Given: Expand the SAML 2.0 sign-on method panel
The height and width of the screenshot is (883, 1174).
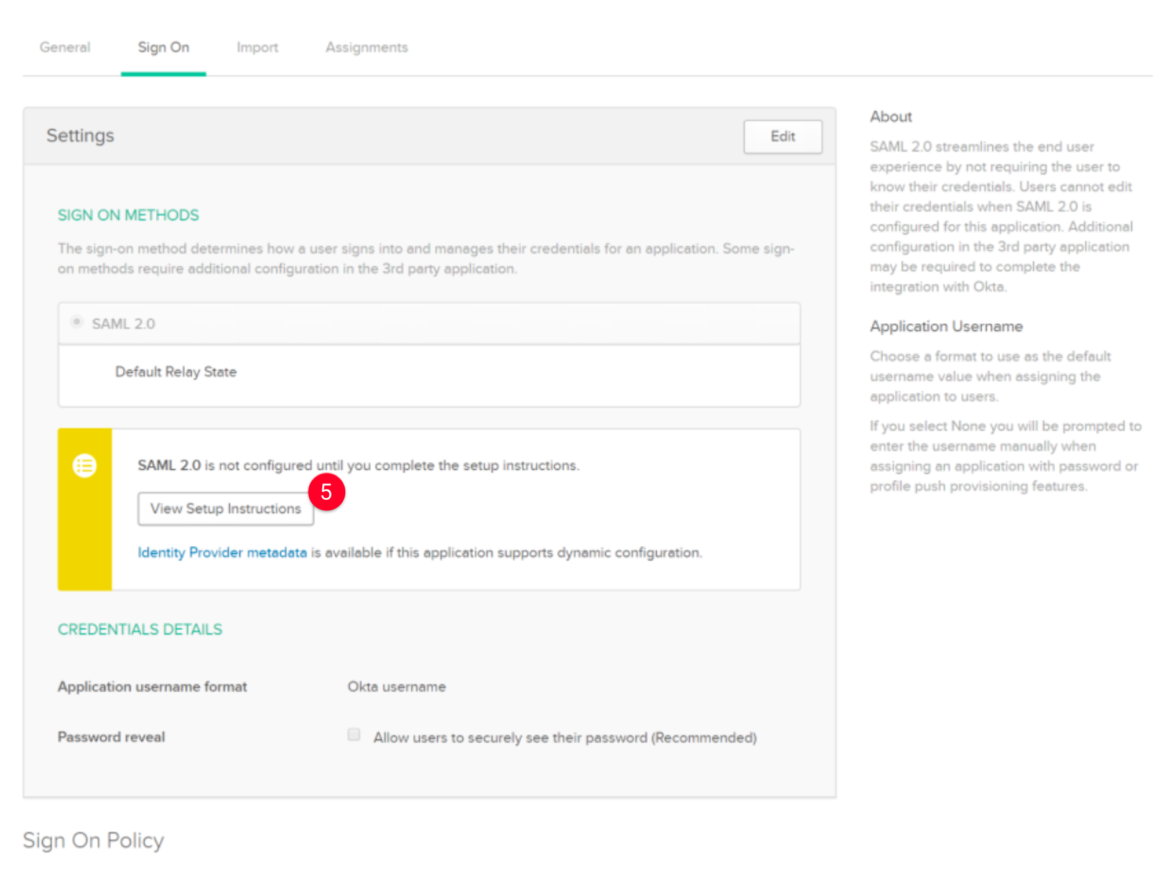Looking at the screenshot, I should [429, 323].
